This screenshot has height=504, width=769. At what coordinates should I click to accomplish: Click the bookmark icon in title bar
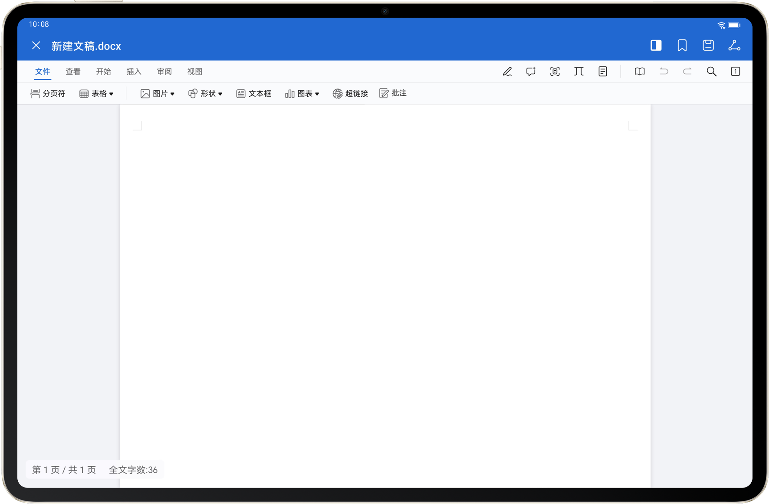click(682, 46)
